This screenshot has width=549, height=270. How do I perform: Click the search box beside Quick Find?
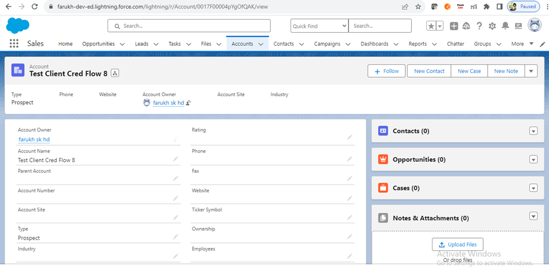[x=380, y=26]
